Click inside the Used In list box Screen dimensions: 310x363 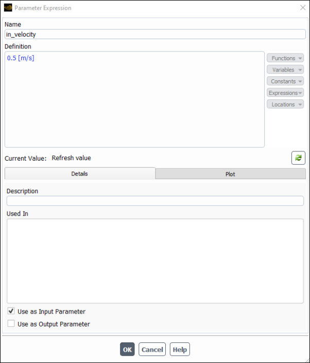(155, 261)
